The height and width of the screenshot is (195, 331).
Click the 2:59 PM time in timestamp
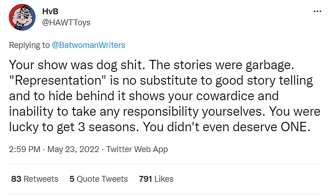[x=24, y=149]
